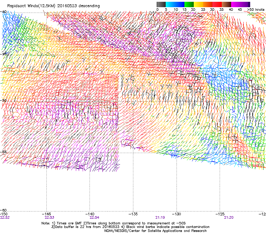Click the '>50 knots' legend label
This screenshot has width=266, height=233.
(256, 10)
